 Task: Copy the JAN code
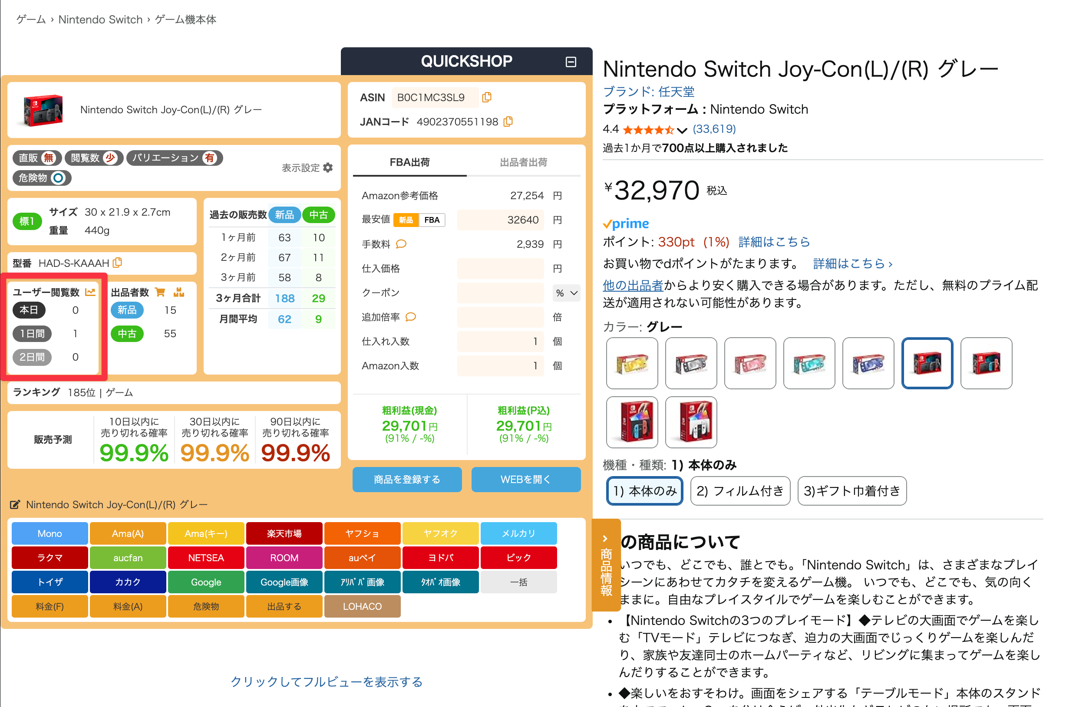(508, 122)
